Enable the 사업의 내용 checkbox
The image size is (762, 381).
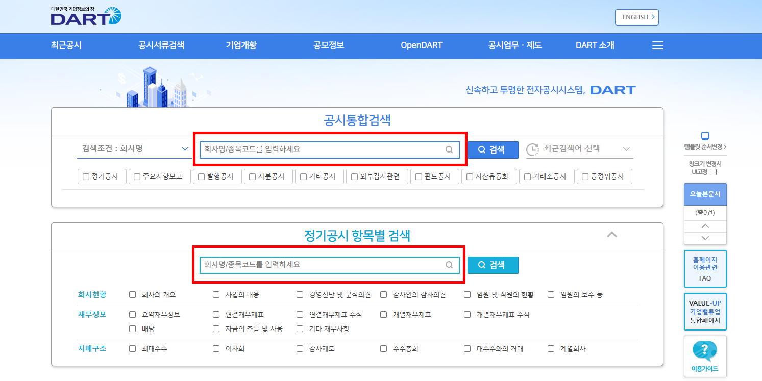216,294
